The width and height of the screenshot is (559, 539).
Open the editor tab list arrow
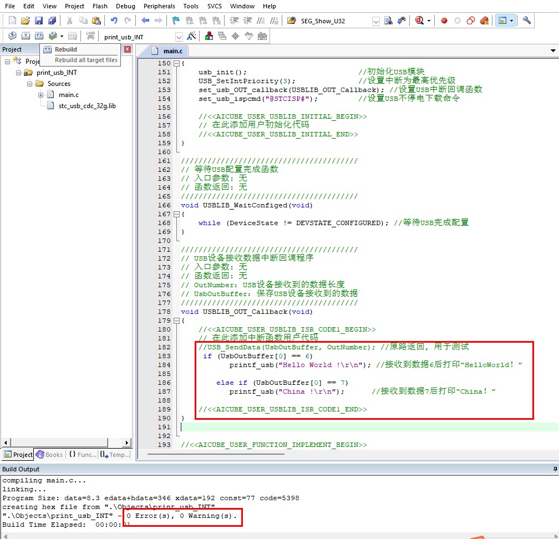[553, 50]
